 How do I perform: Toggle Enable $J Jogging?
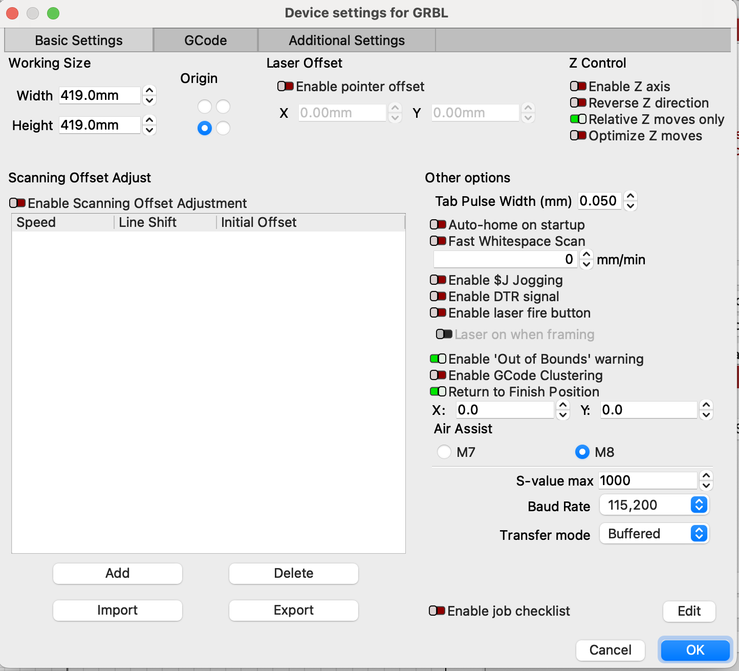click(438, 280)
